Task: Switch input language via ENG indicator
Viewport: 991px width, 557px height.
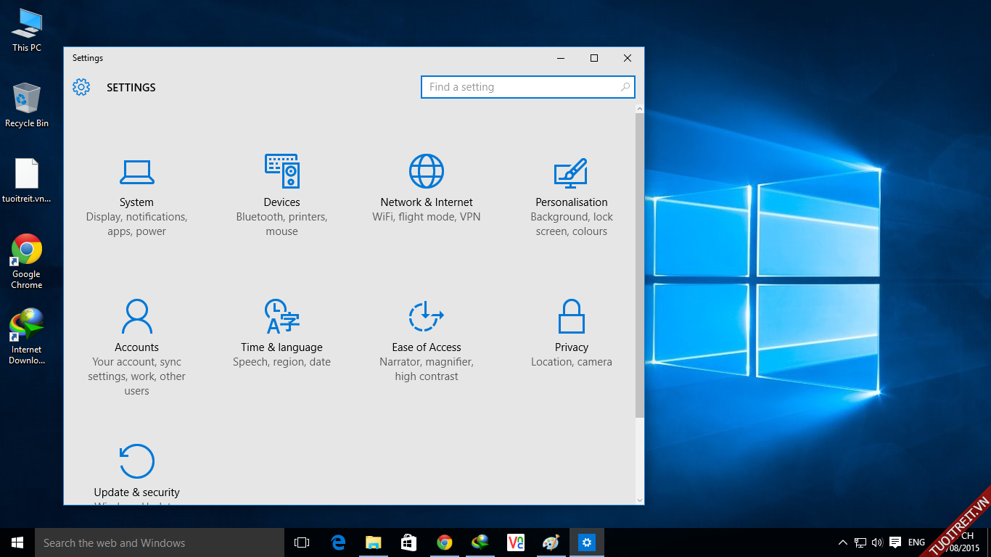Action: point(916,542)
